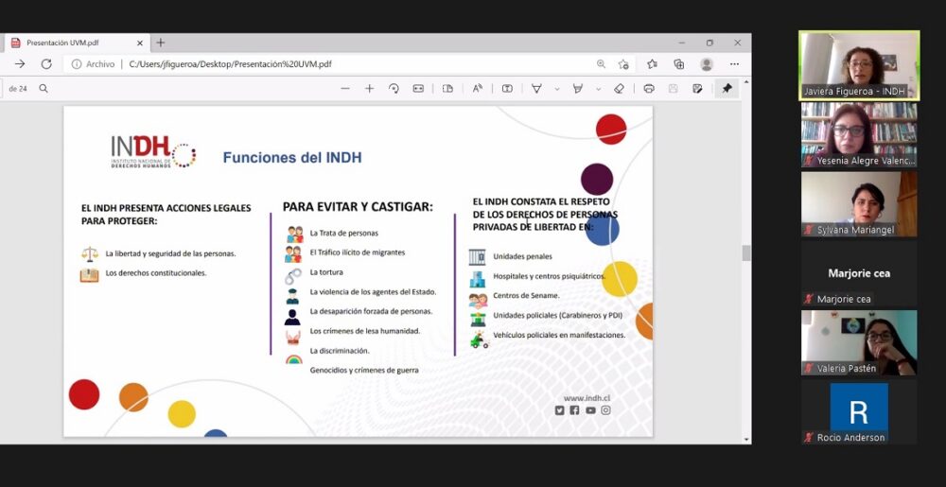The image size is (946, 487).
Task: Click the scrollbar down arrow
Action: (x=746, y=440)
